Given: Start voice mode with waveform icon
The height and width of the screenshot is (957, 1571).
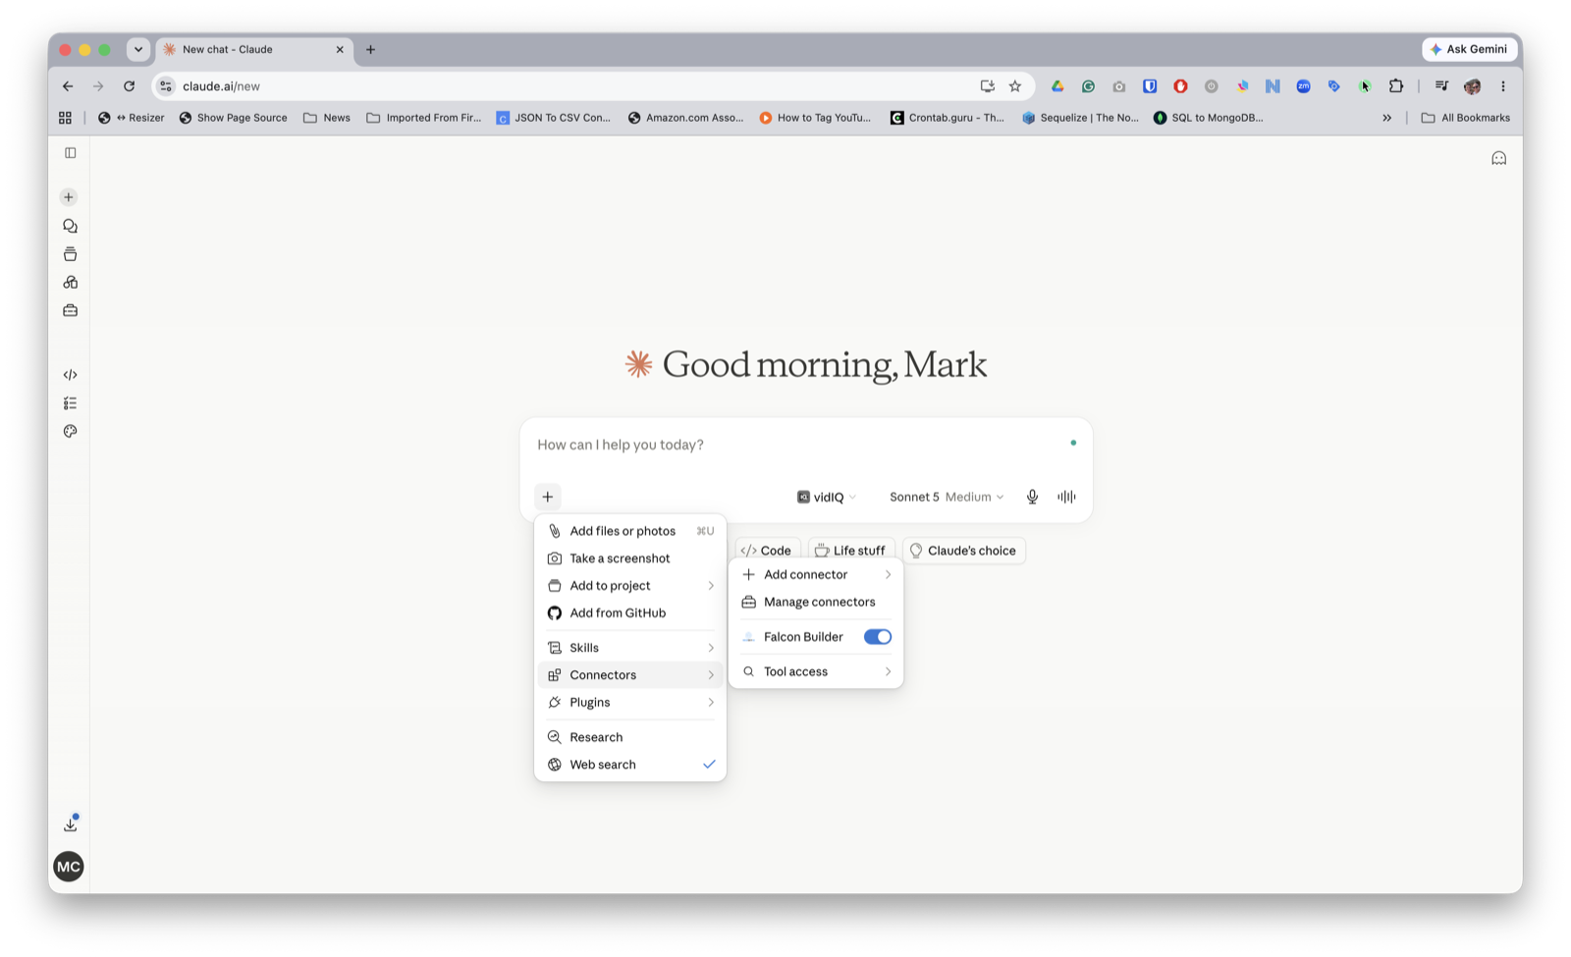Looking at the screenshot, I should pyautogui.click(x=1066, y=497).
